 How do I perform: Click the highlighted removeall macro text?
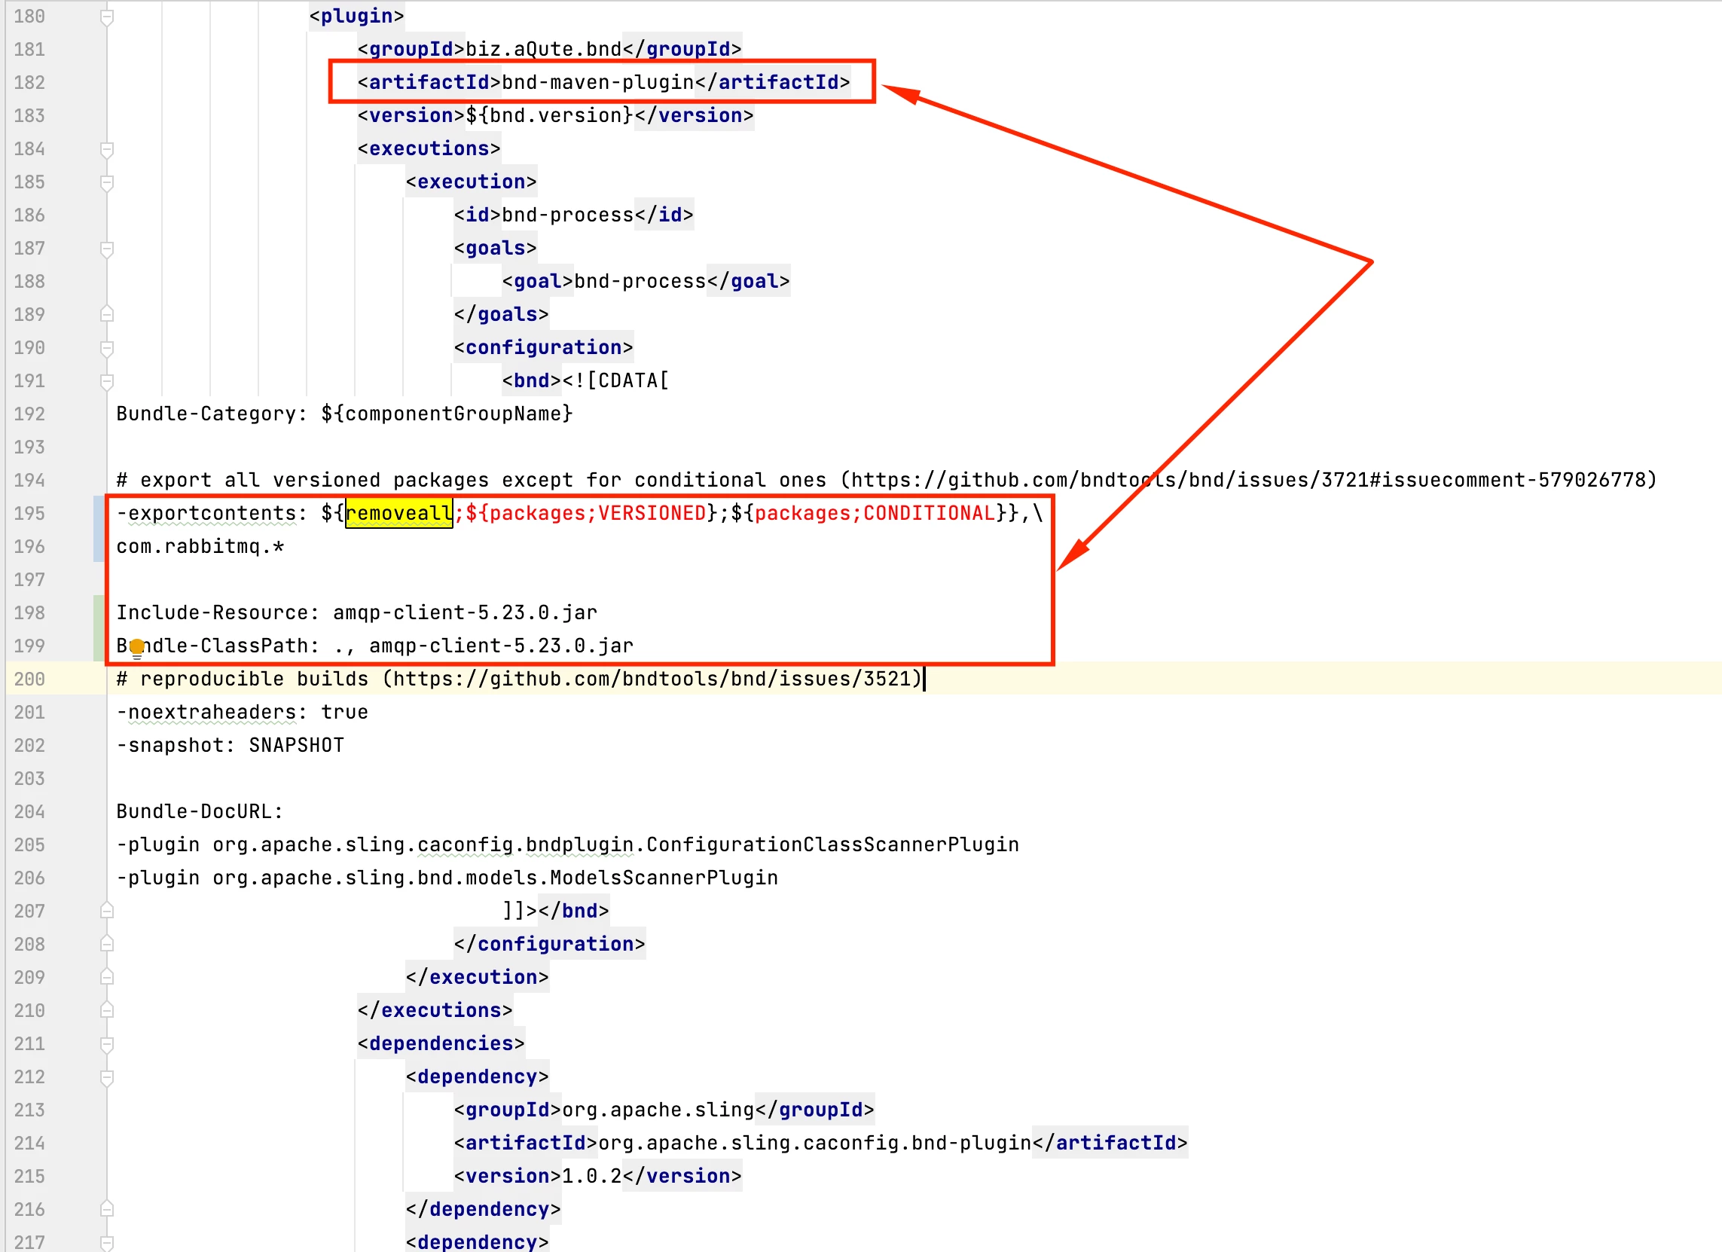(x=398, y=514)
